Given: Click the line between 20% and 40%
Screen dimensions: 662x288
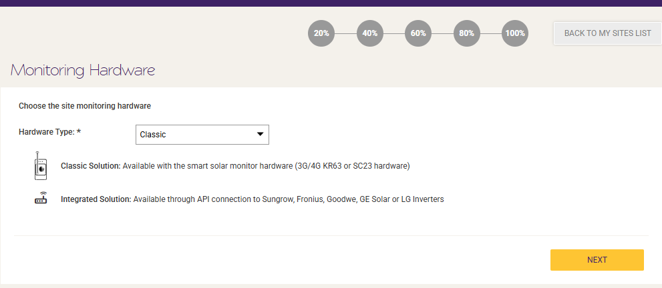Looking at the screenshot, I should pyautogui.click(x=346, y=33).
